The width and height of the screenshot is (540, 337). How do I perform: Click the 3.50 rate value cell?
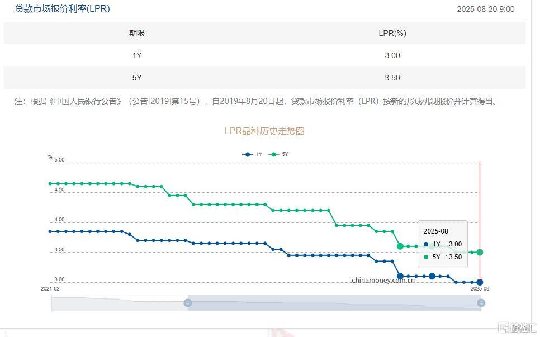pyautogui.click(x=392, y=78)
